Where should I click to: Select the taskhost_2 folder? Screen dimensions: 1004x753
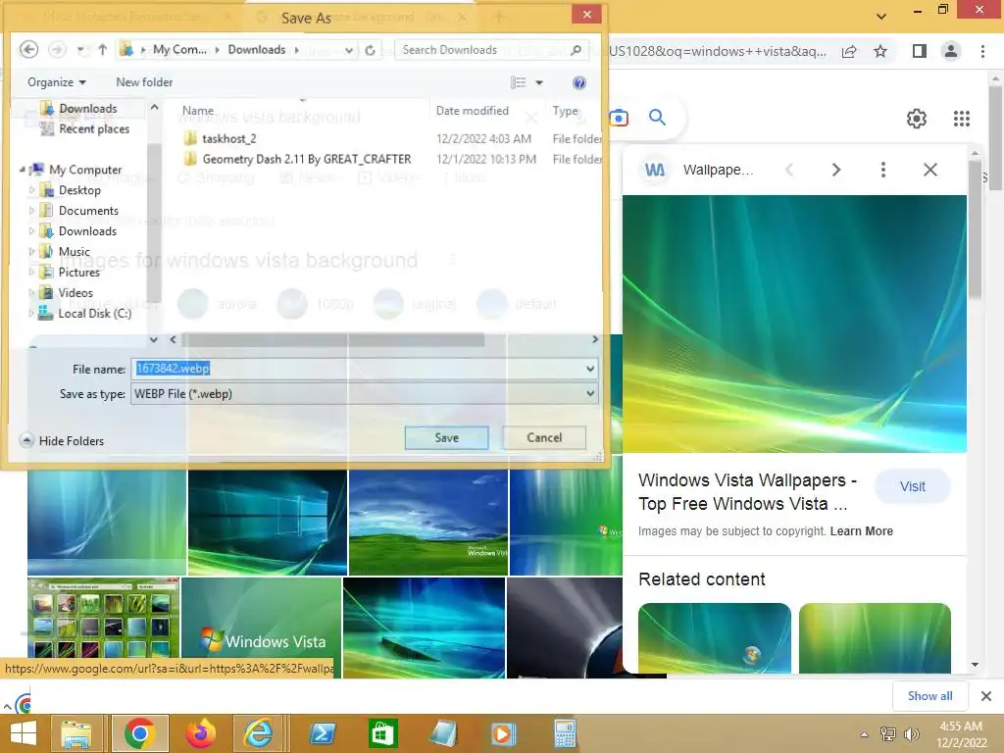(x=228, y=139)
